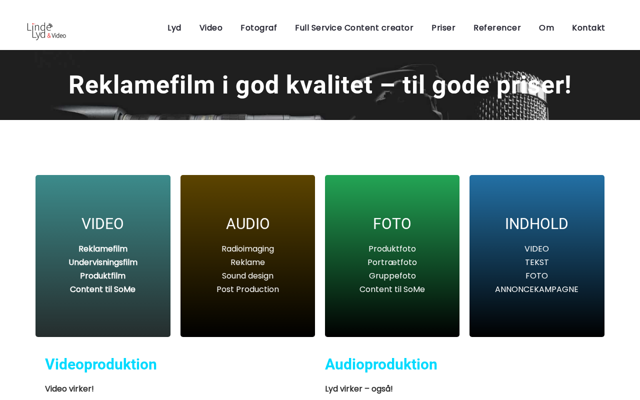640x400 pixels.
Task: Open the Priser page
Action: point(443,28)
